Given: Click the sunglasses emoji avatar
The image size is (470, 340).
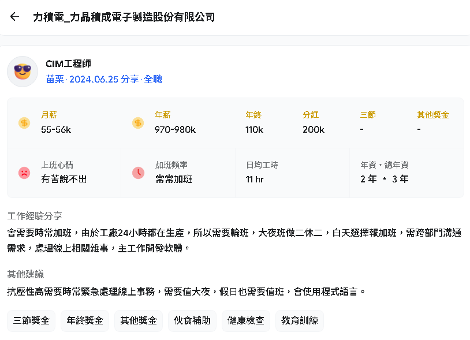Looking at the screenshot, I should [x=23, y=72].
